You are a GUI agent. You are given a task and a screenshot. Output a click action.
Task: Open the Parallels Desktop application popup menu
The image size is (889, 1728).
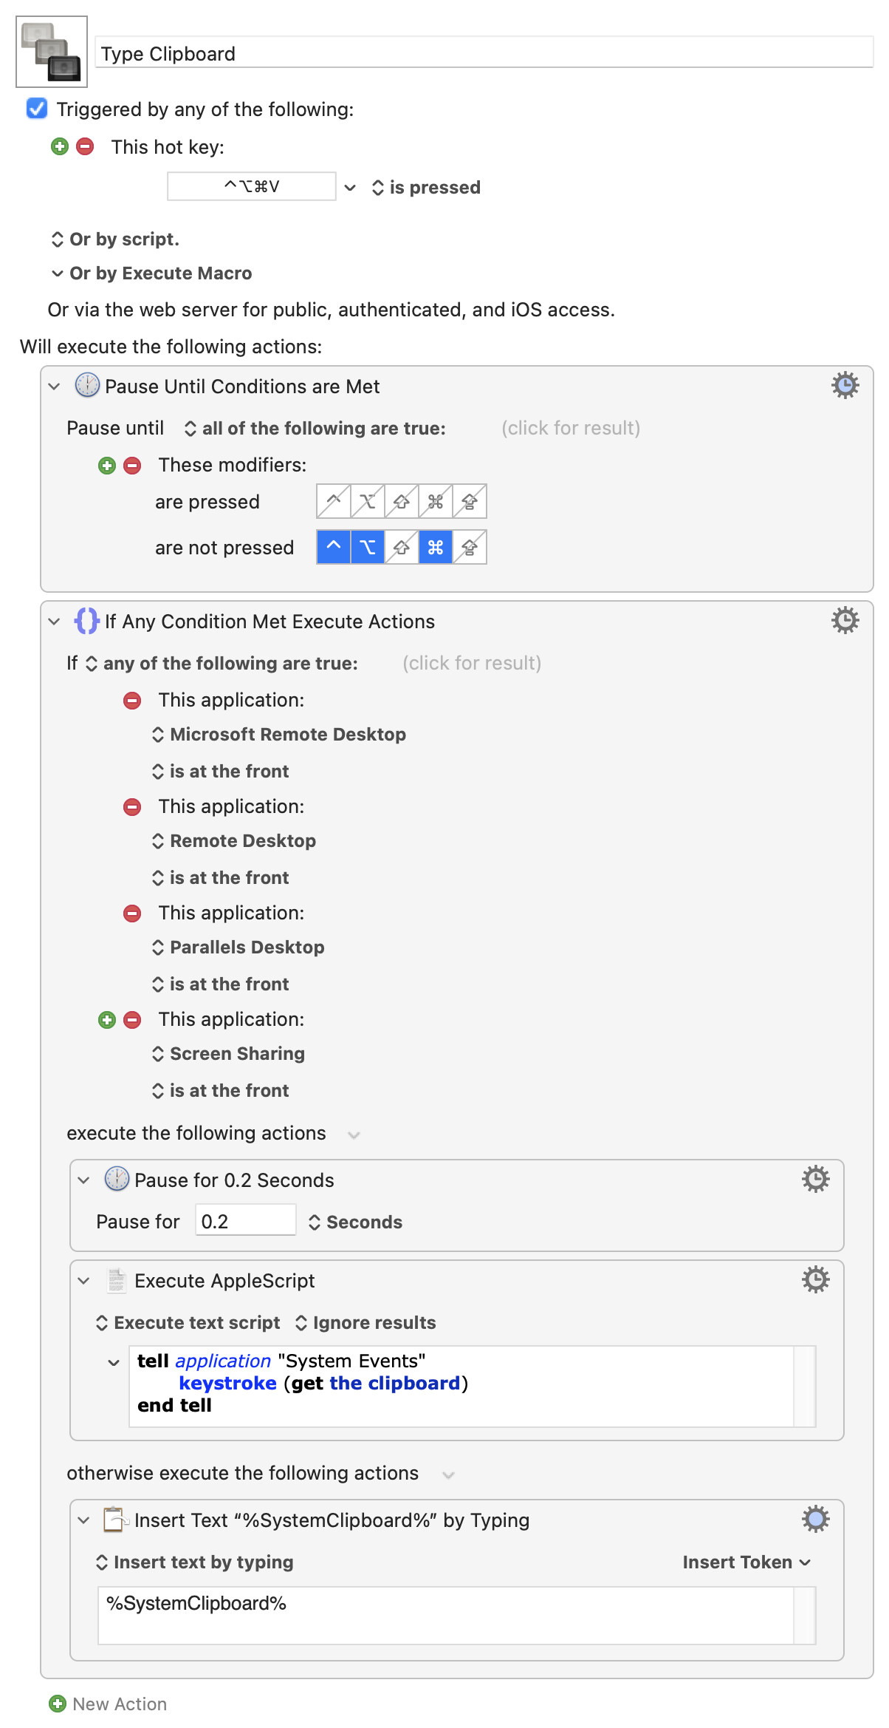tap(238, 947)
